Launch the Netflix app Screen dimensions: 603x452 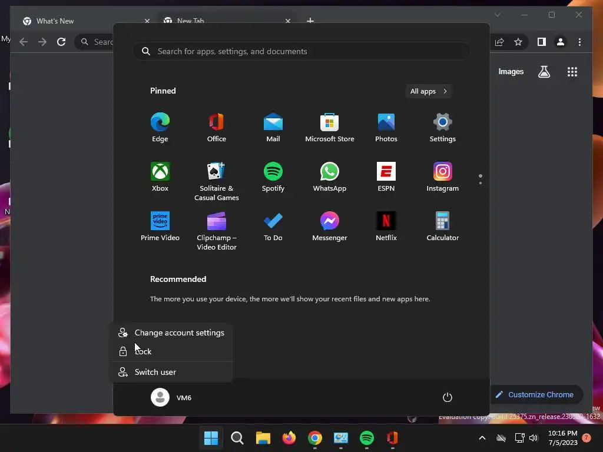[386, 227]
